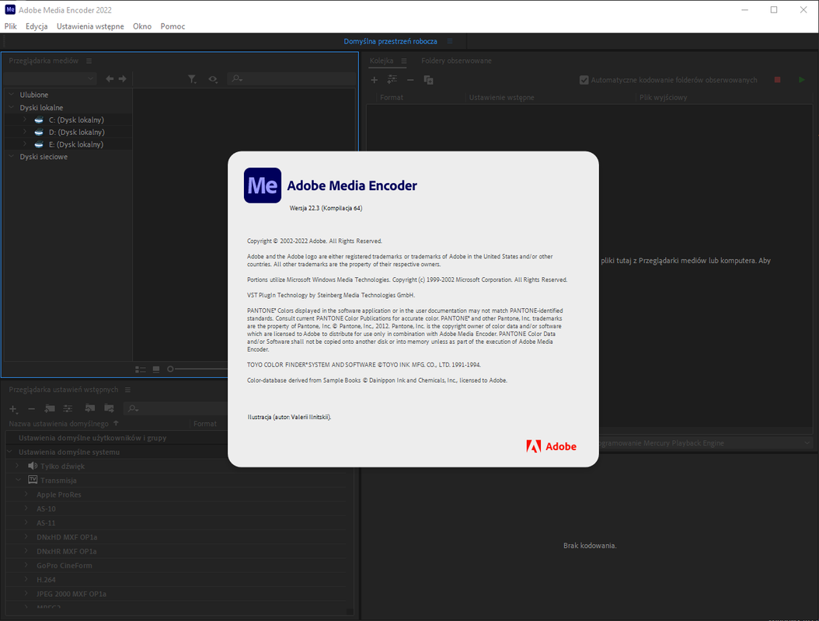Click the thumbnail zoom slider handle

170,369
